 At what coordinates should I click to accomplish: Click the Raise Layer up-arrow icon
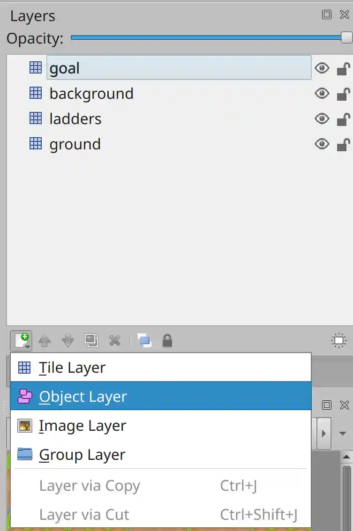(45, 340)
